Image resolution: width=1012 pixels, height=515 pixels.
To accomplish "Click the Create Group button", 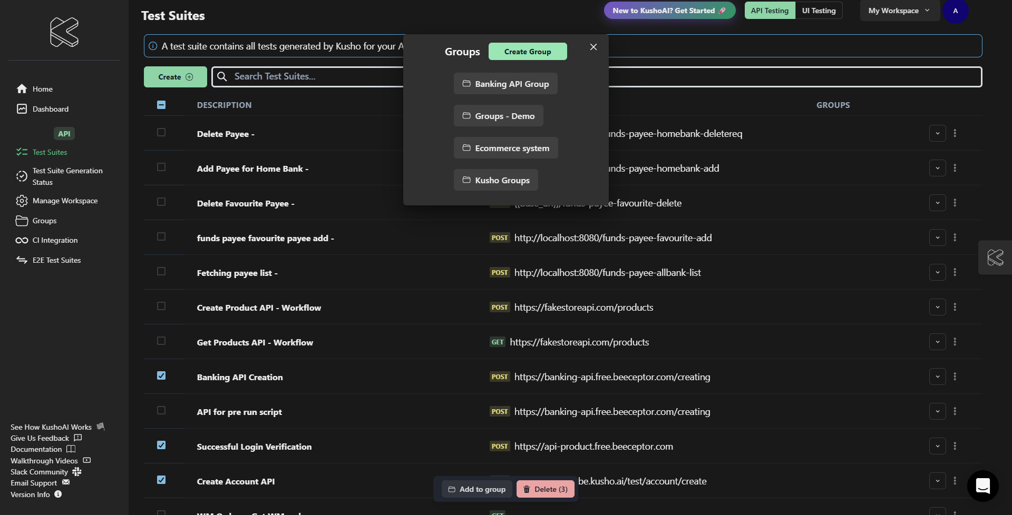I will coord(527,52).
